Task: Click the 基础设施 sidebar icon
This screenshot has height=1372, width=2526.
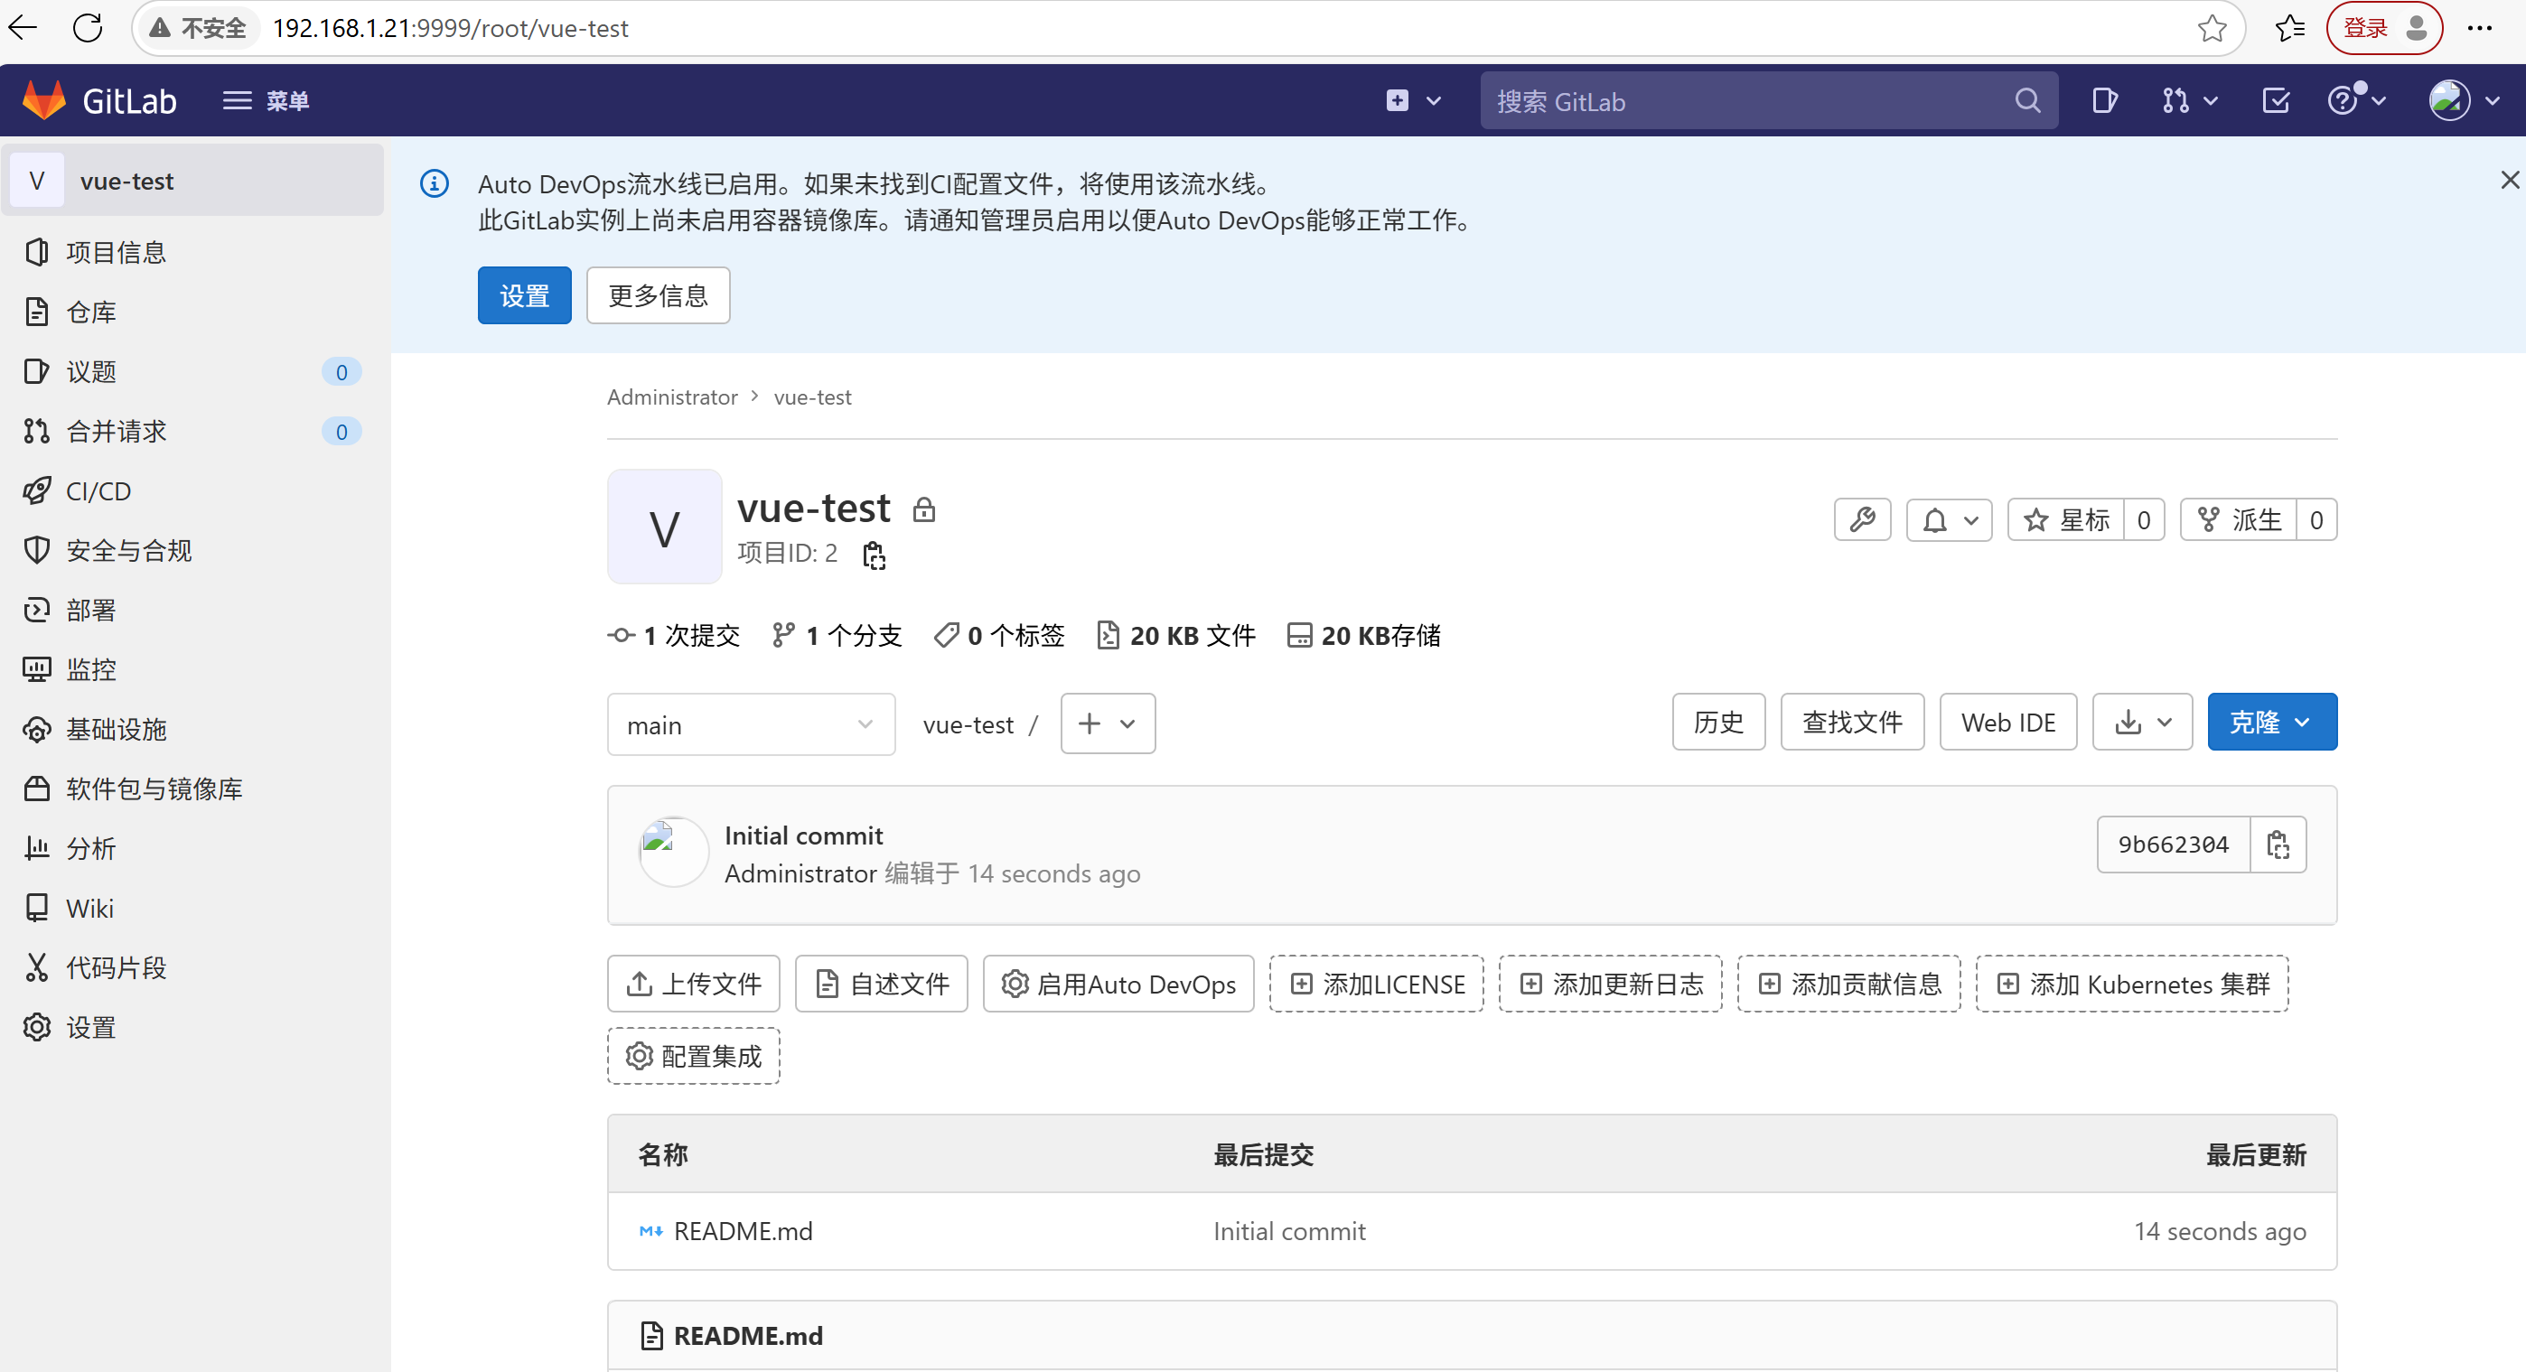Action: coord(36,730)
